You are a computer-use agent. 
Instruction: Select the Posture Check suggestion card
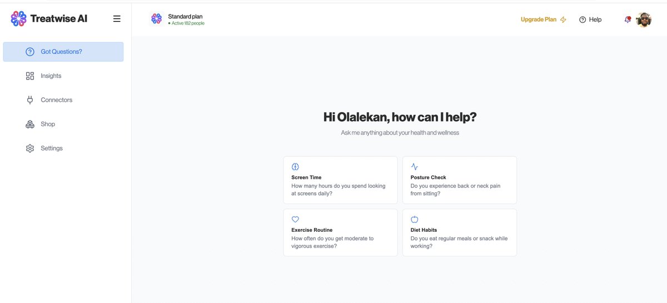tap(460, 180)
